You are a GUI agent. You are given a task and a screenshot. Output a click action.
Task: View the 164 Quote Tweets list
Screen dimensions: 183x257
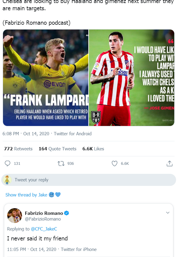58,149
